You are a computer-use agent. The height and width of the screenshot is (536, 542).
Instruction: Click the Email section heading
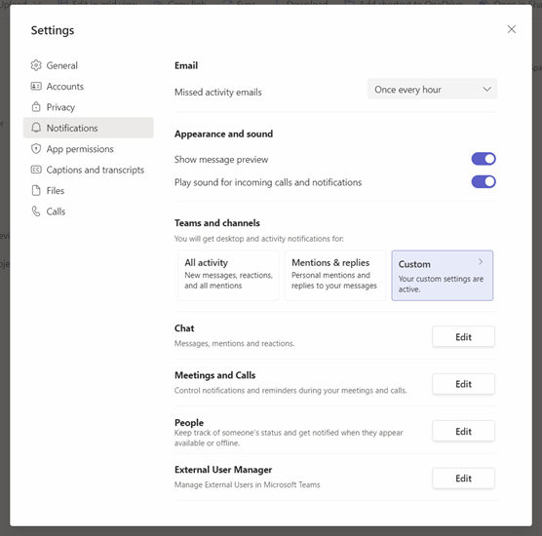click(x=186, y=65)
